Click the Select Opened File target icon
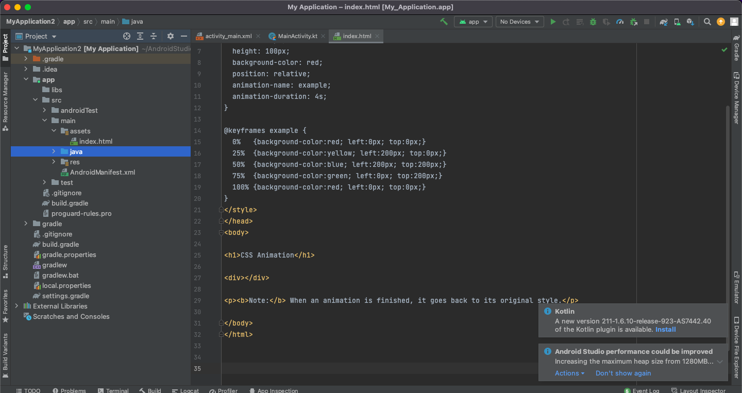Screen dimensions: 742x393 [127, 36]
